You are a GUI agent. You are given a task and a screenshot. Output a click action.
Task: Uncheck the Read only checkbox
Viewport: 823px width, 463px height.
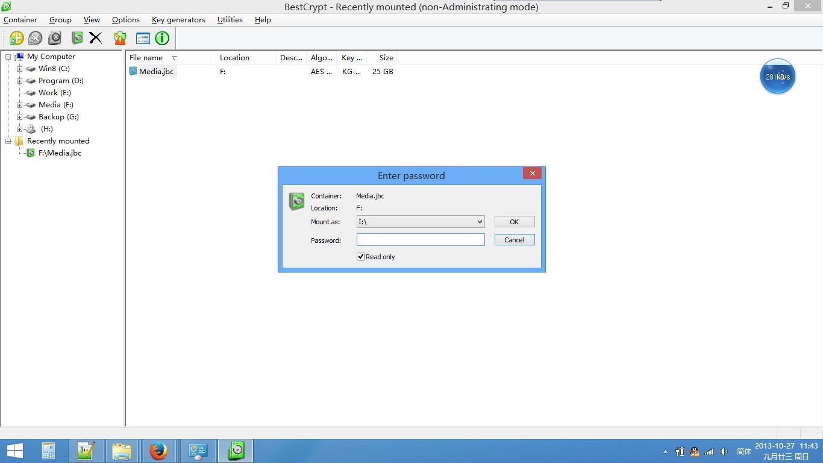pos(361,257)
